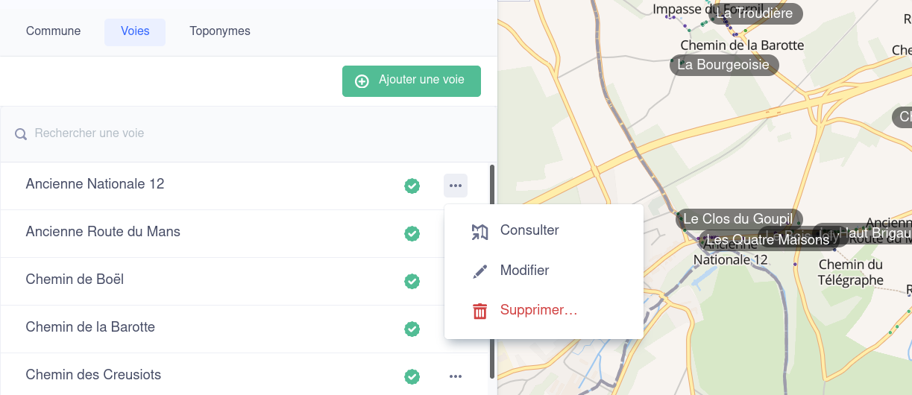Screen dimensions: 912x395
Task: Switch to the Commune tab
Action: (54, 31)
